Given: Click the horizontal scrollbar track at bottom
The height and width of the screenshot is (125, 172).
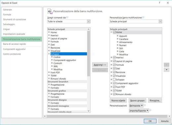Looking at the screenshot, I should pyautogui.click(x=107, y=116).
